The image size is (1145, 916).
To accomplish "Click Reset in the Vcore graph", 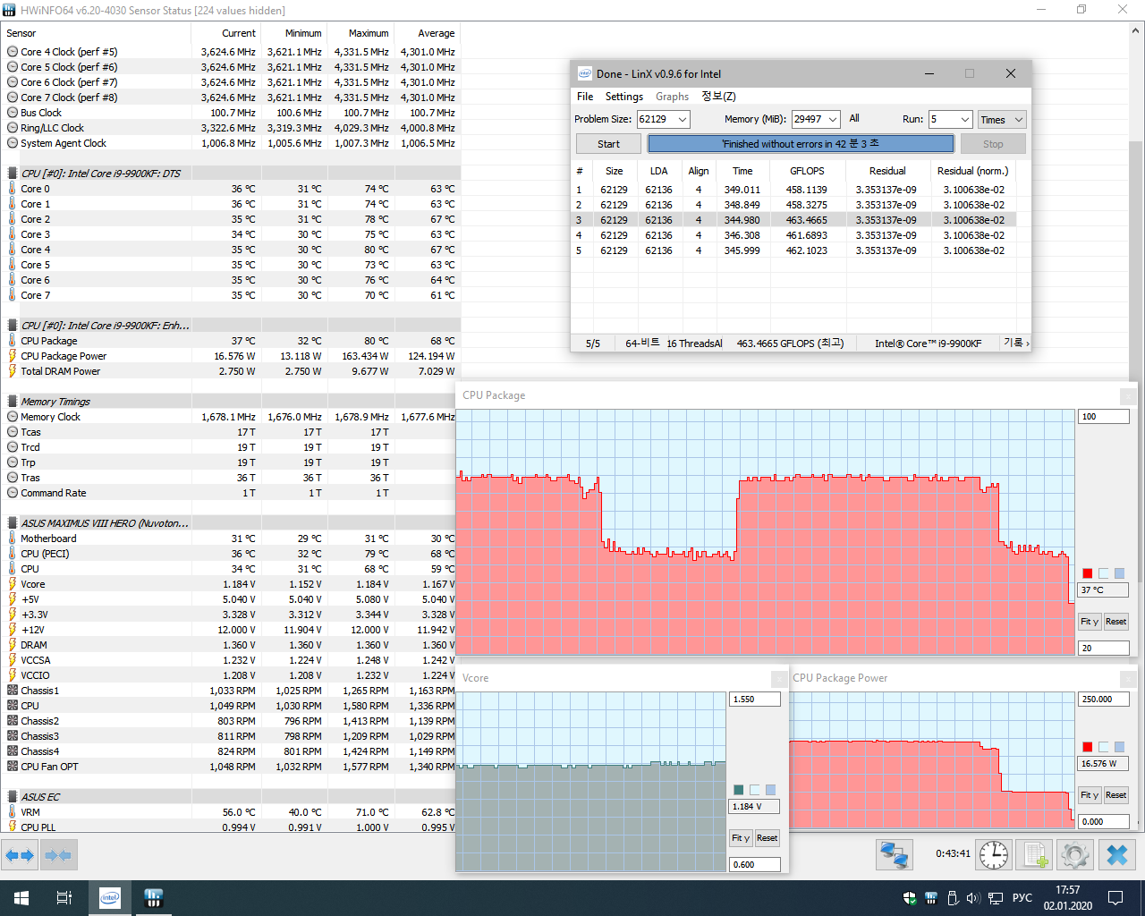I will pyautogui.click(x=767, y=838).
